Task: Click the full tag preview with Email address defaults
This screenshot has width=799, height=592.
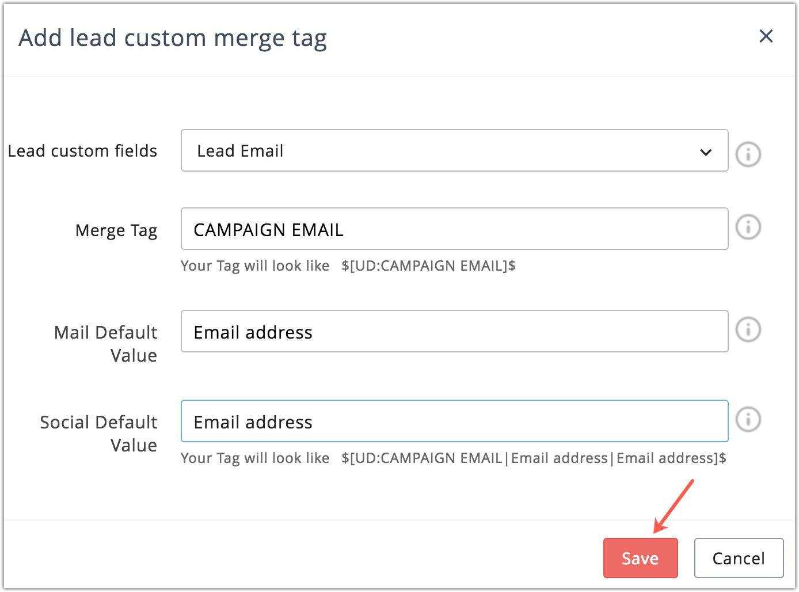Action: point(534,458)
